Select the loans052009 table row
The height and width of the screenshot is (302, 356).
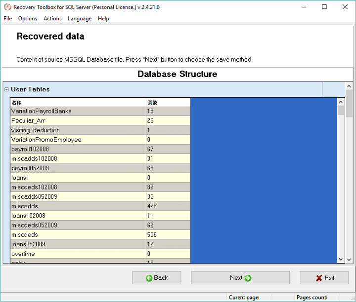(100, 244)
